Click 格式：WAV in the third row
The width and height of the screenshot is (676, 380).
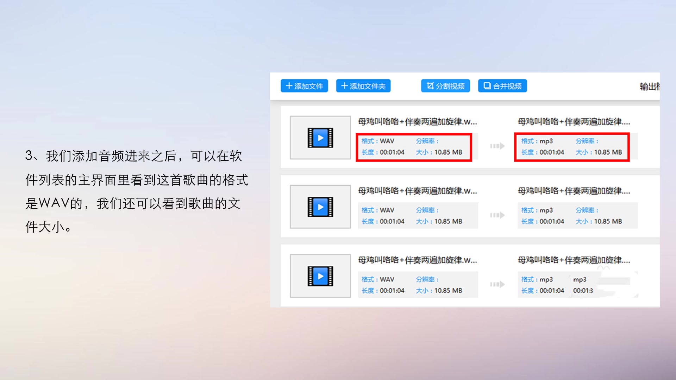pos(378,279)
